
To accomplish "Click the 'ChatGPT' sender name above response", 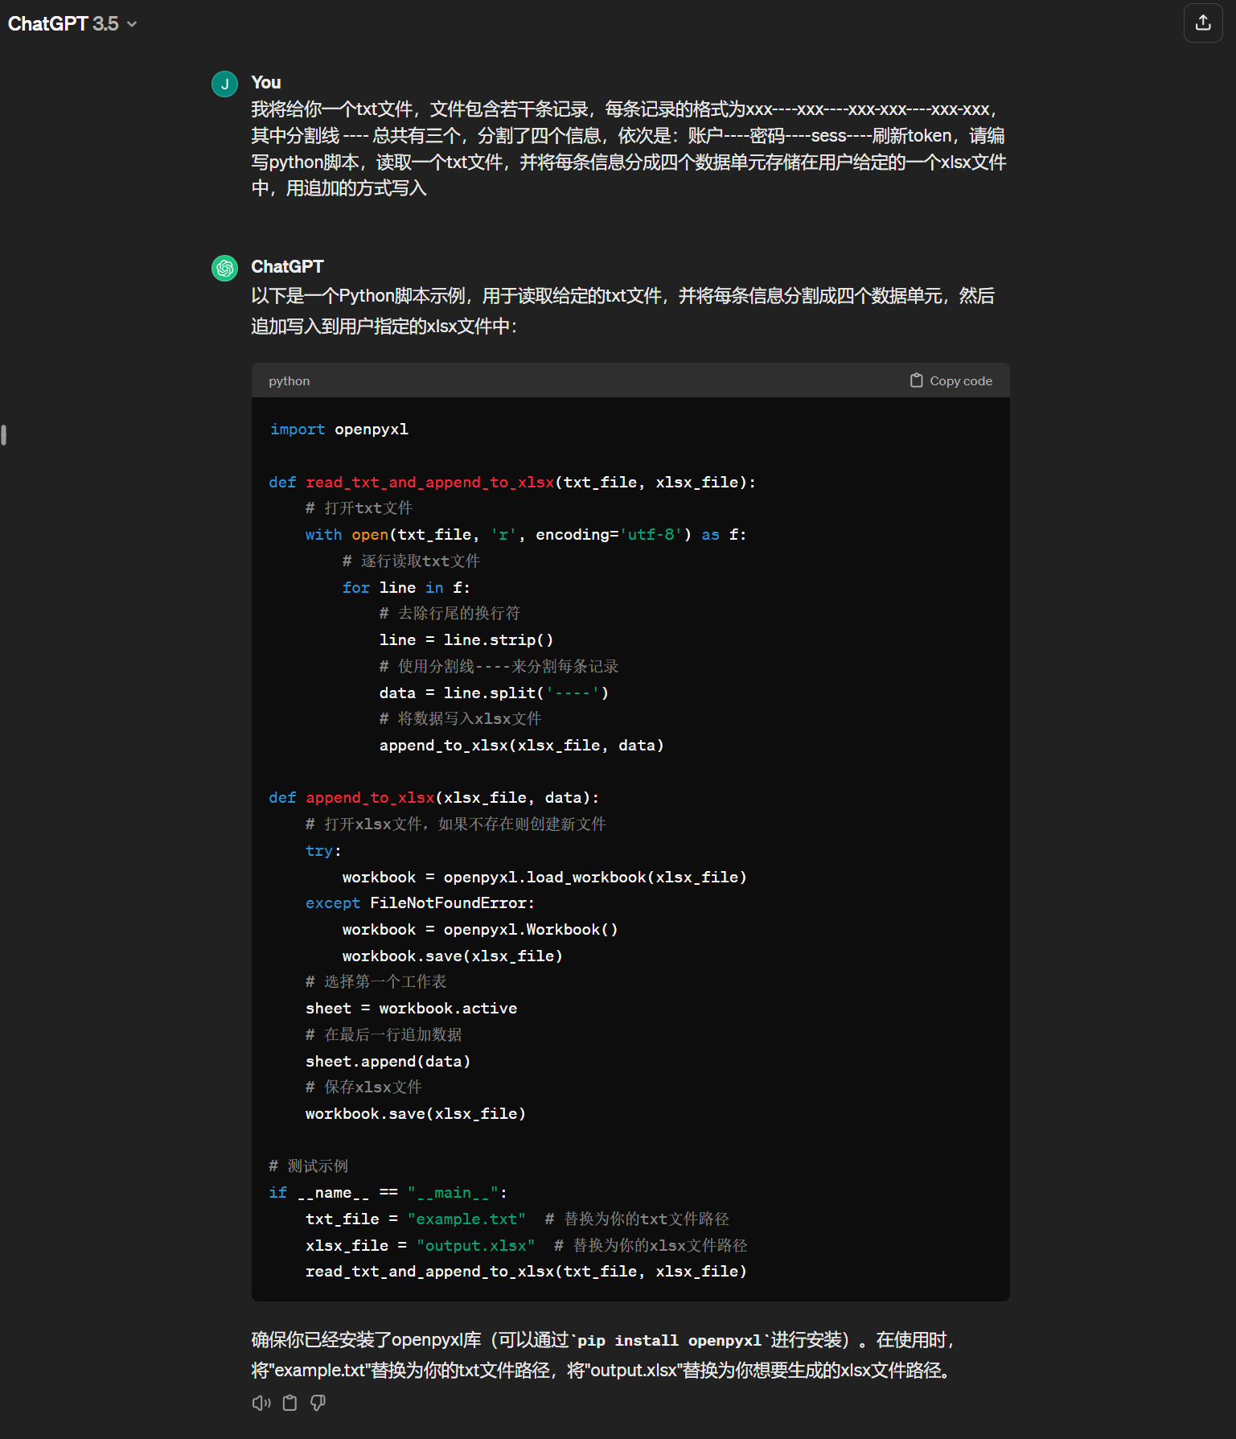I will click(x=287, y=267).
